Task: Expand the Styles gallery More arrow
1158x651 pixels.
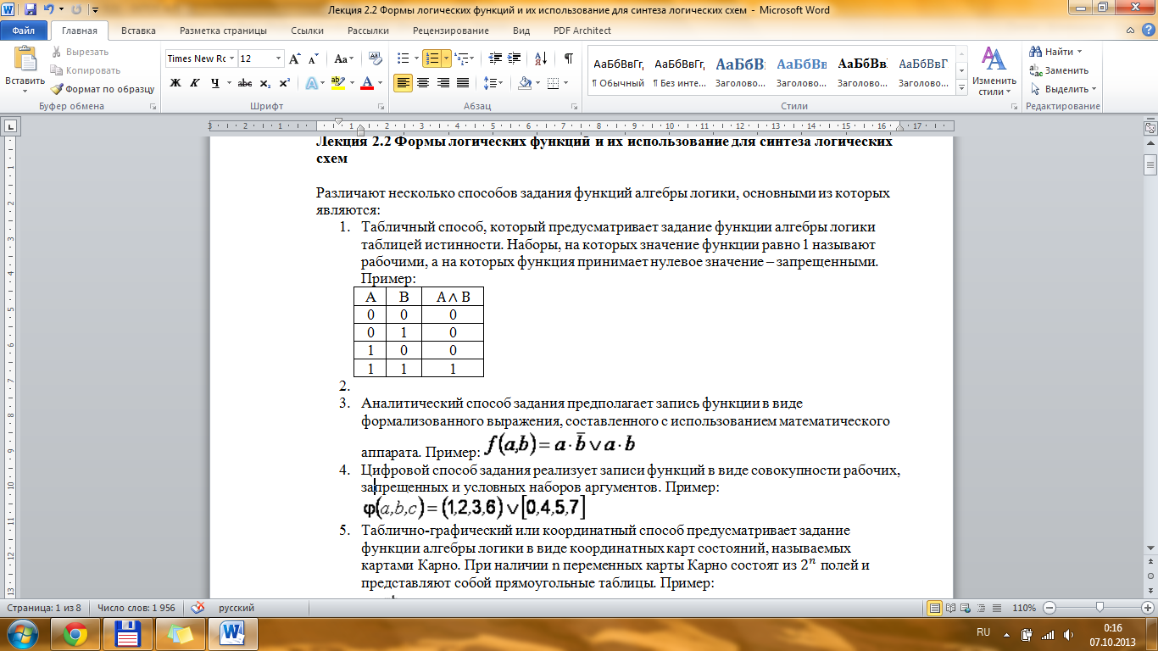Action: [960, 89]
